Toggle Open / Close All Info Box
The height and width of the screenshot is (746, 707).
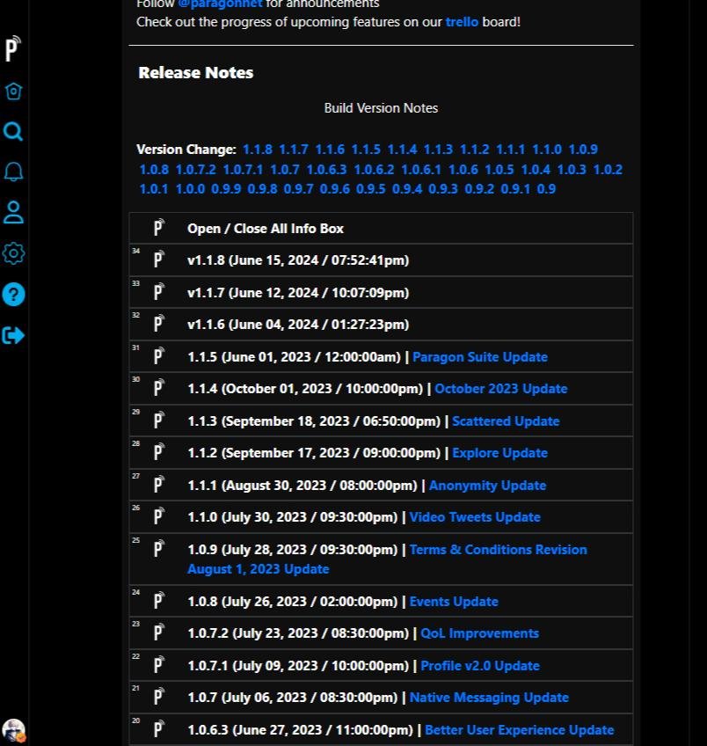265,229
